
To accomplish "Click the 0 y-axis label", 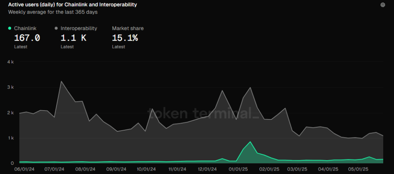I will 12,163.
